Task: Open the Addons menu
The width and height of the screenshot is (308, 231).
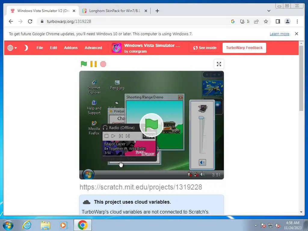Action: tap(71, 48)
